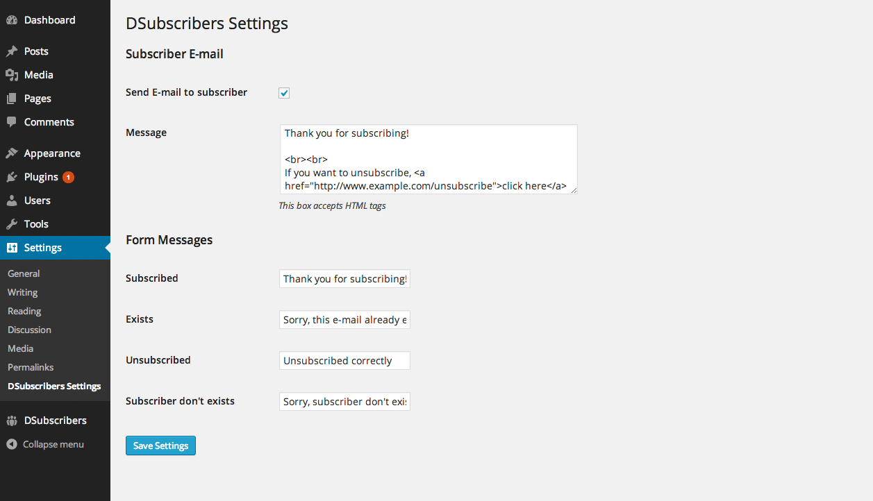Focus the Unsubscribed message field
The height and width of the screenshot is (501, 873).
(x=344, y=361)
